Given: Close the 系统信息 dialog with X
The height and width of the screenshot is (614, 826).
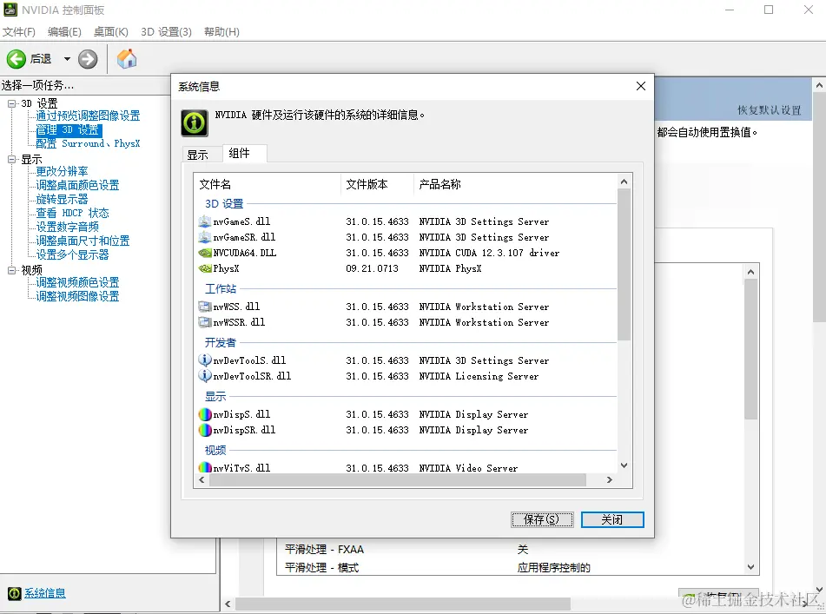Looking at the screenshot, I should [x=641, y=86].
